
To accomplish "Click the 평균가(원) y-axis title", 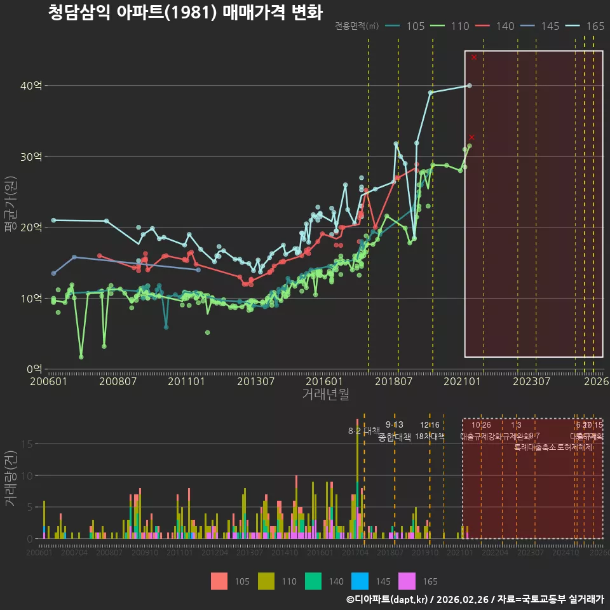I will (x=11, y=204).
